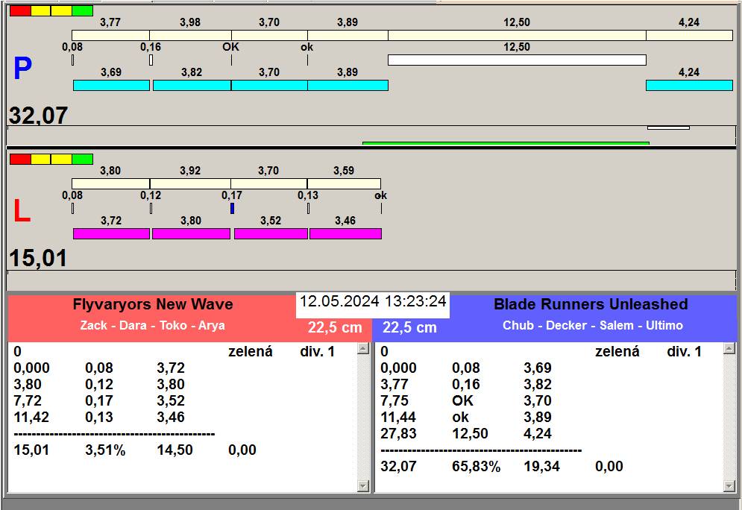Click the Blade Runners Unleashed team header
Image resolution: width=742 pixels, height=510 pixels.
(x=590, y=304)
